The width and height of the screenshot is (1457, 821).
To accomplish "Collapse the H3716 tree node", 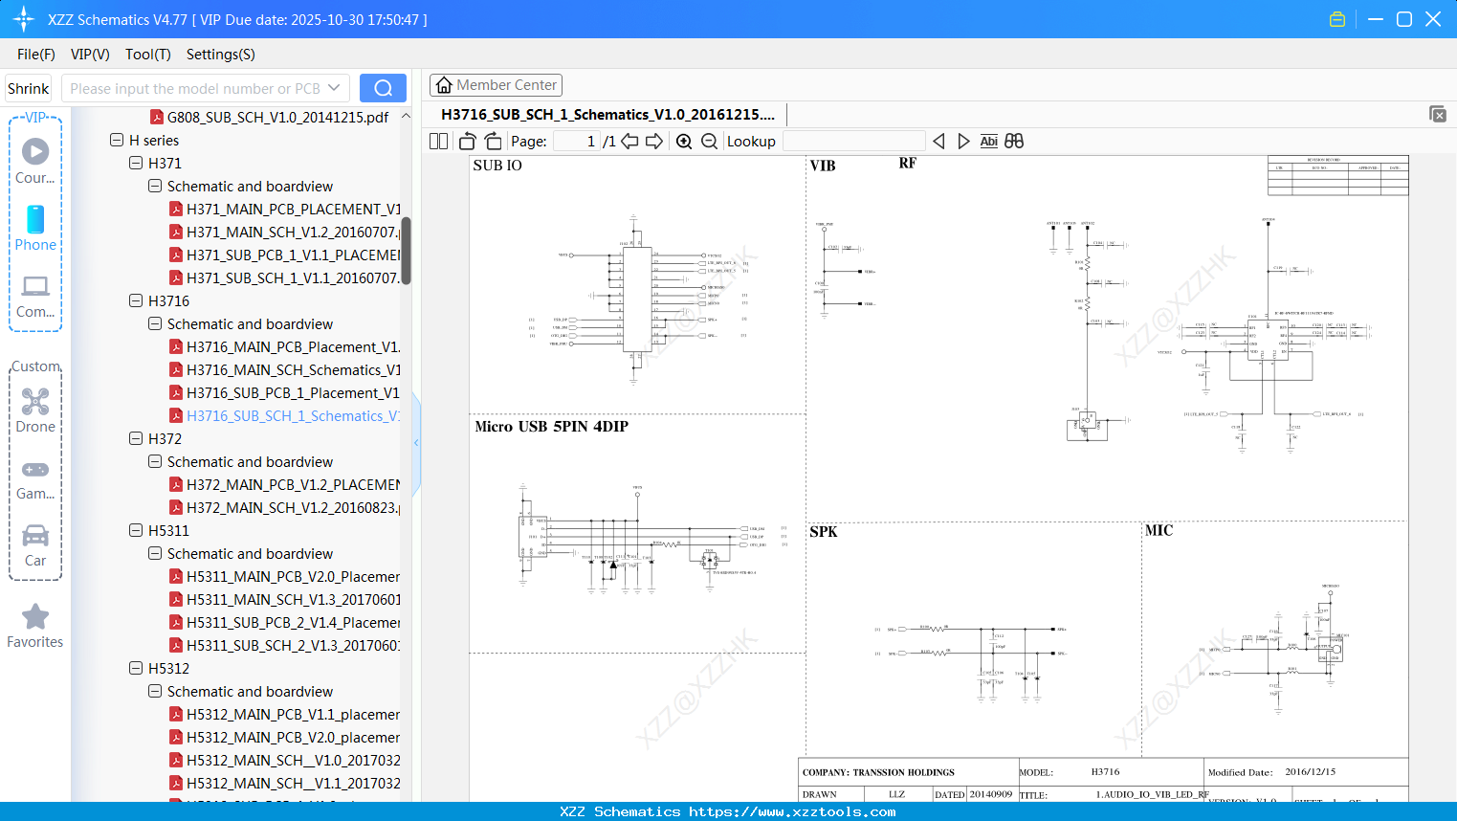I will coord(134,300).
